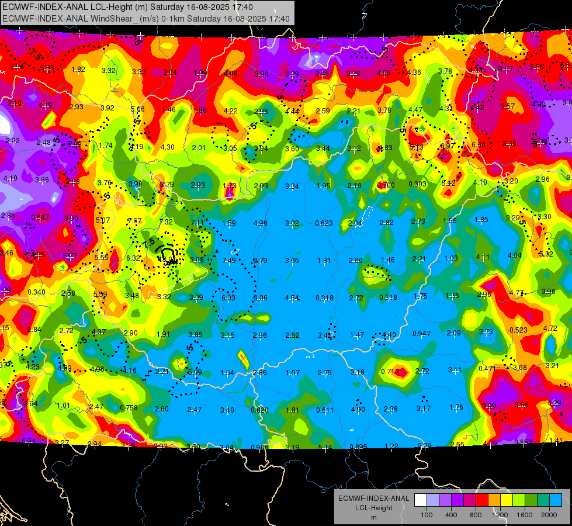Click the ECMWF-INDEX-ANAL legend title

tap(373, 499)
